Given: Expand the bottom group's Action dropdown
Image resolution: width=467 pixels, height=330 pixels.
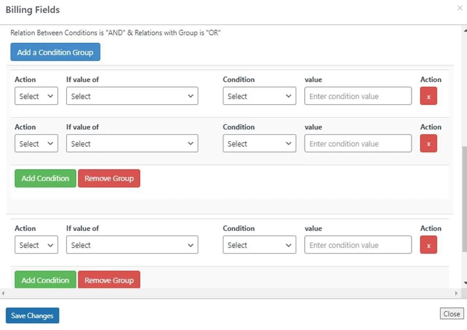Looking at the screenshot, I should (36, 245).
